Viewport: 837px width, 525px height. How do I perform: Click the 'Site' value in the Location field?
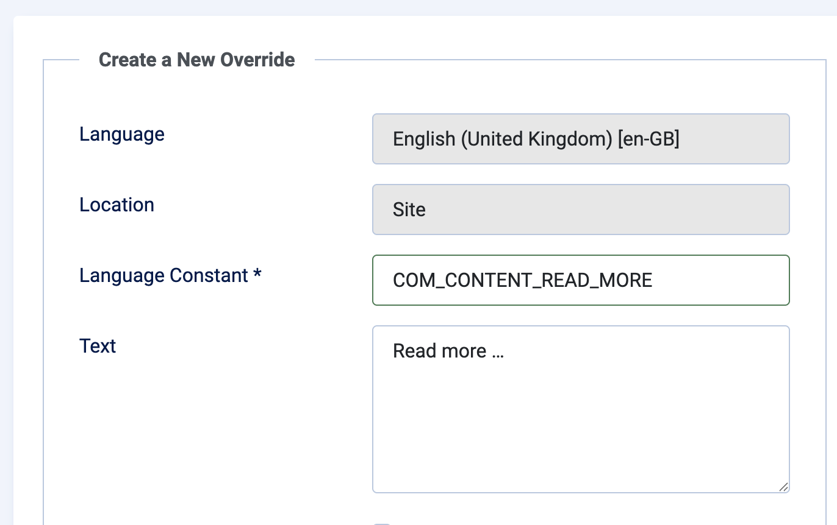[409, 210]
